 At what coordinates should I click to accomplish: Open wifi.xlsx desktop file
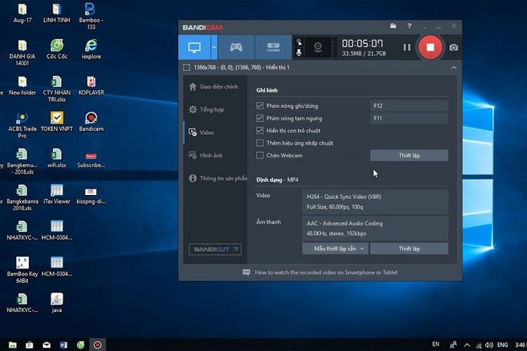point(57,158)
